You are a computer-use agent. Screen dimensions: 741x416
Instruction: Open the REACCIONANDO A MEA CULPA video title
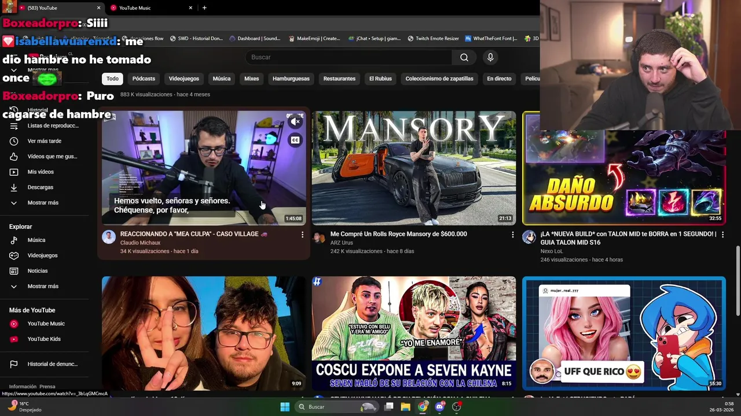click(194, 234)
